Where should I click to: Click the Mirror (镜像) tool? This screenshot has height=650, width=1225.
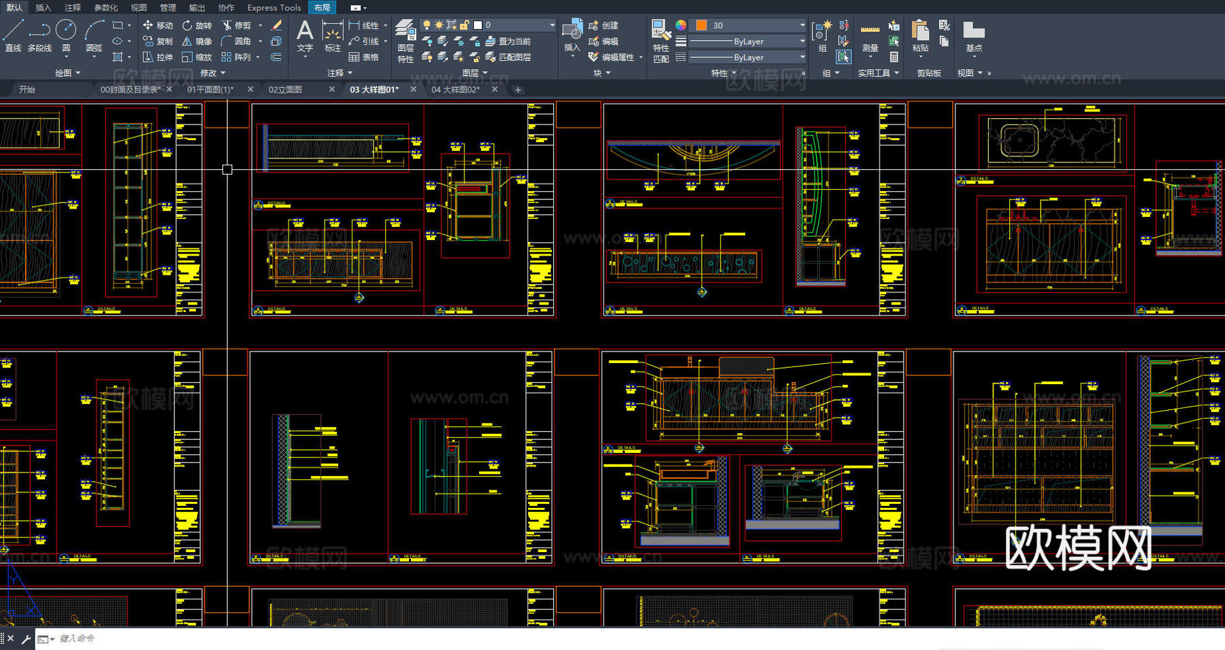[197, 41]
